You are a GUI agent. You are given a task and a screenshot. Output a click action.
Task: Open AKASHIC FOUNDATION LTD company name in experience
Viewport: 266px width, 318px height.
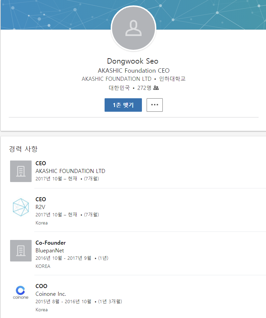(x=70, y=171)
